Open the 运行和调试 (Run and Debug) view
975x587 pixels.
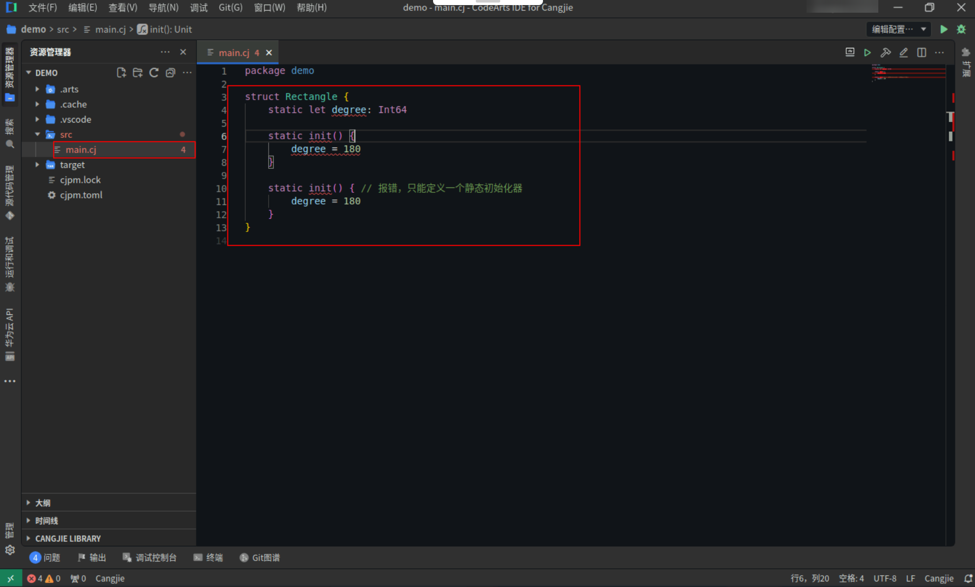point(10,287)
